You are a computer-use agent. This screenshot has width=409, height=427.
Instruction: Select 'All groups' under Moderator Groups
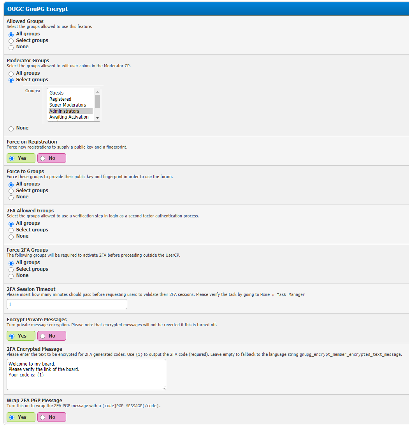pyautogui.click(x=11, y=73)
